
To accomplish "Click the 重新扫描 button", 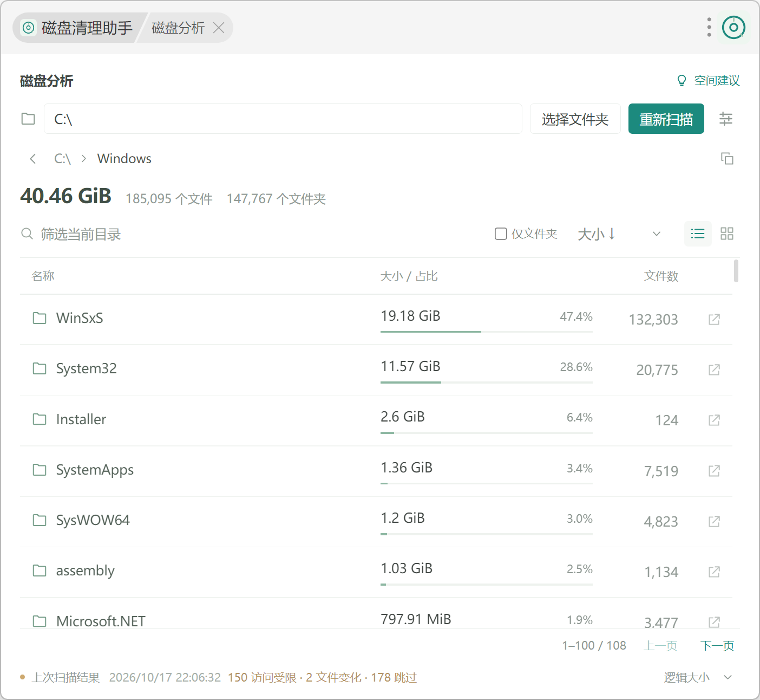I will click(x=666, y=119).
